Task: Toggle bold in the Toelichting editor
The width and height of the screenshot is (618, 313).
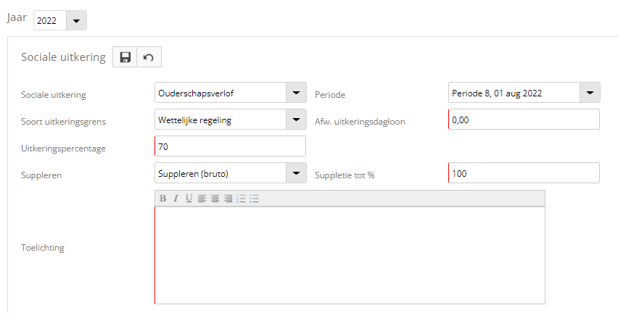Action: (162, 199)
